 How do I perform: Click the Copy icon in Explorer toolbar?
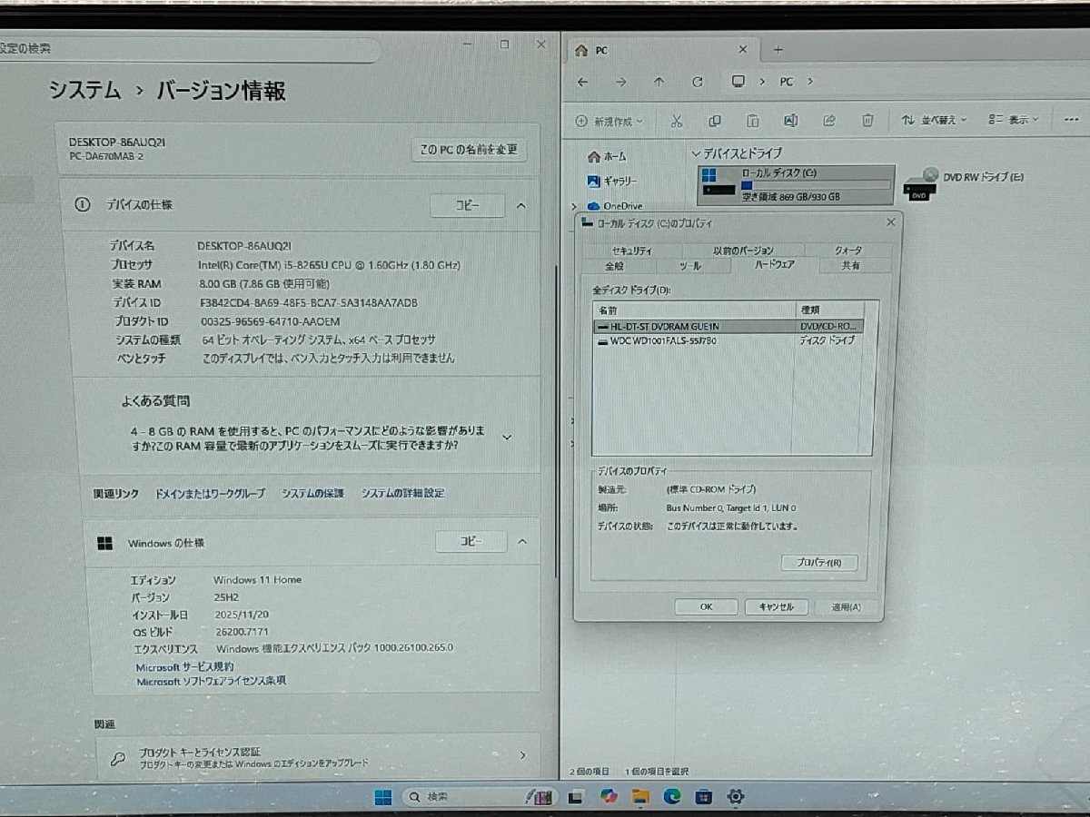715,120
